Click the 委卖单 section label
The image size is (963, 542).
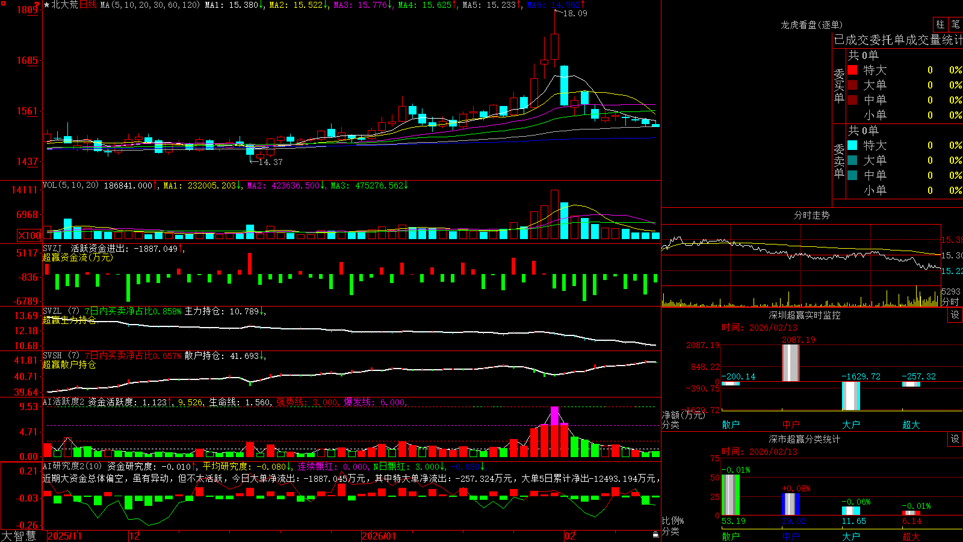click(839, 161)
